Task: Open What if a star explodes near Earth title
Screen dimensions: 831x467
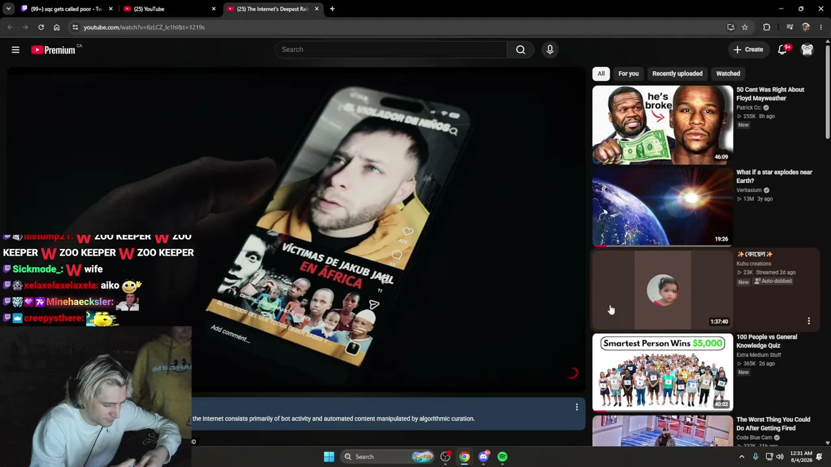Action: (x=774, y=176)
